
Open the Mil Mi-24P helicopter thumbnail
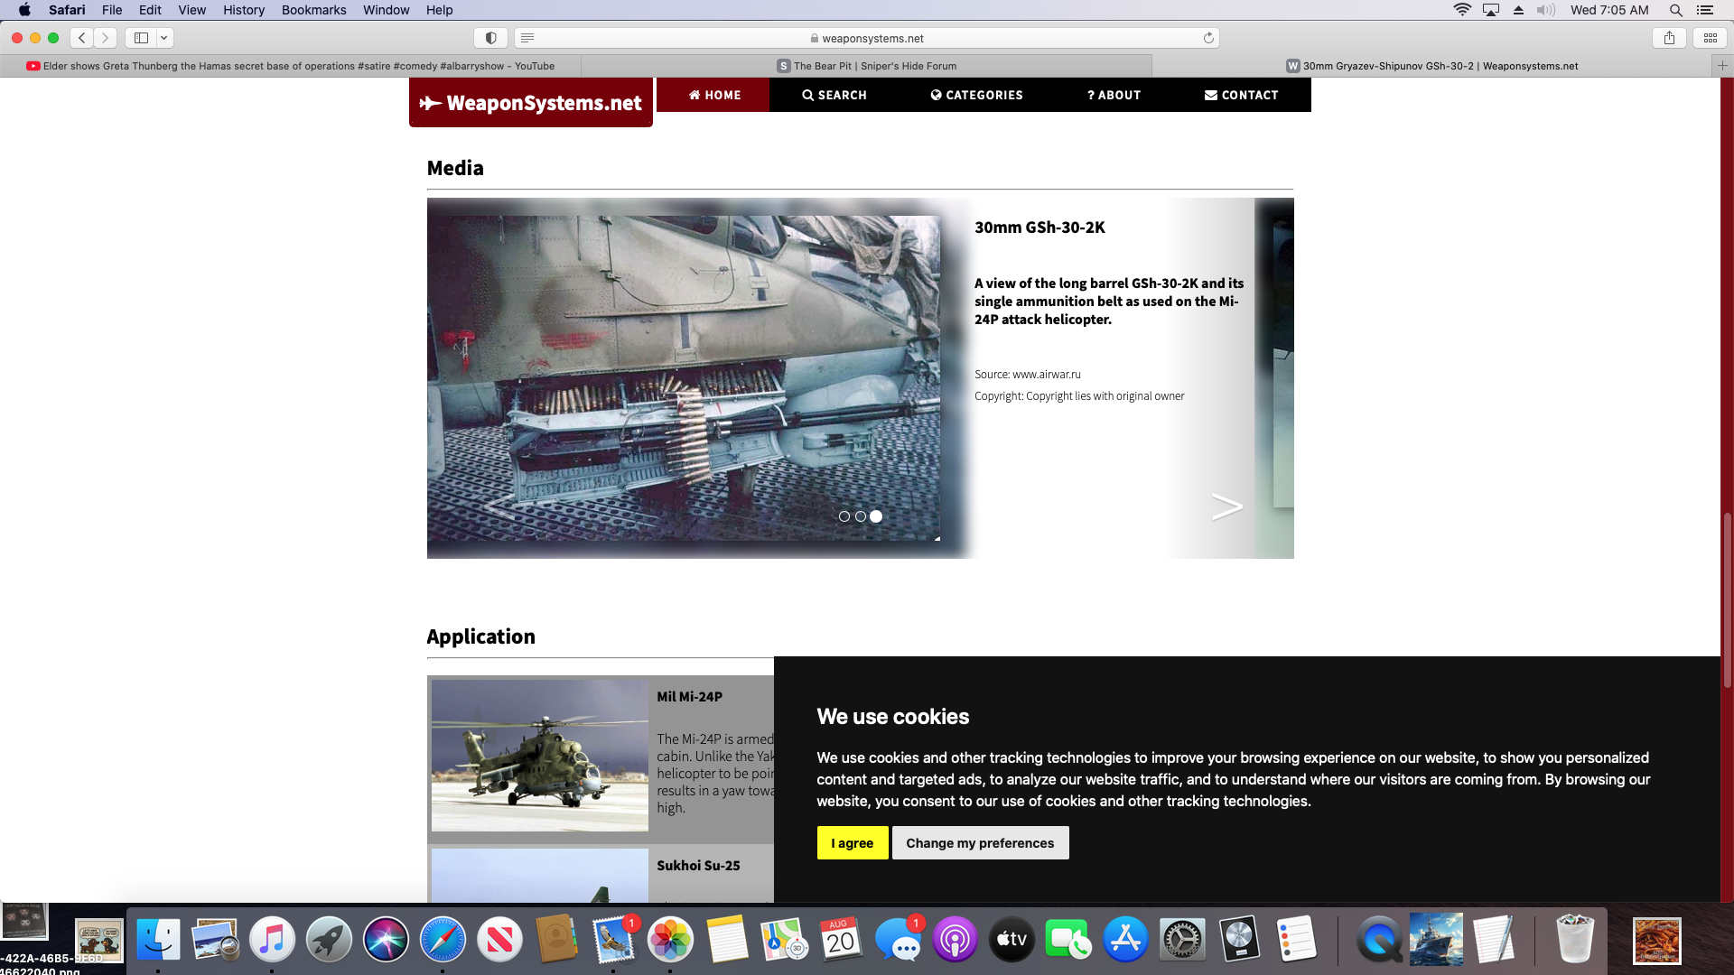pos(539,756)
